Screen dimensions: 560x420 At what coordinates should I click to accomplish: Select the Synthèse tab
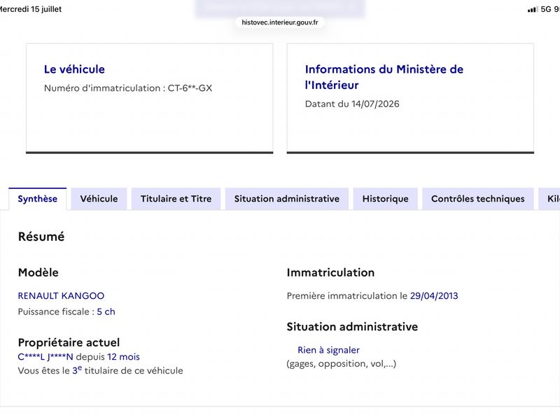[x=38, y=199]
